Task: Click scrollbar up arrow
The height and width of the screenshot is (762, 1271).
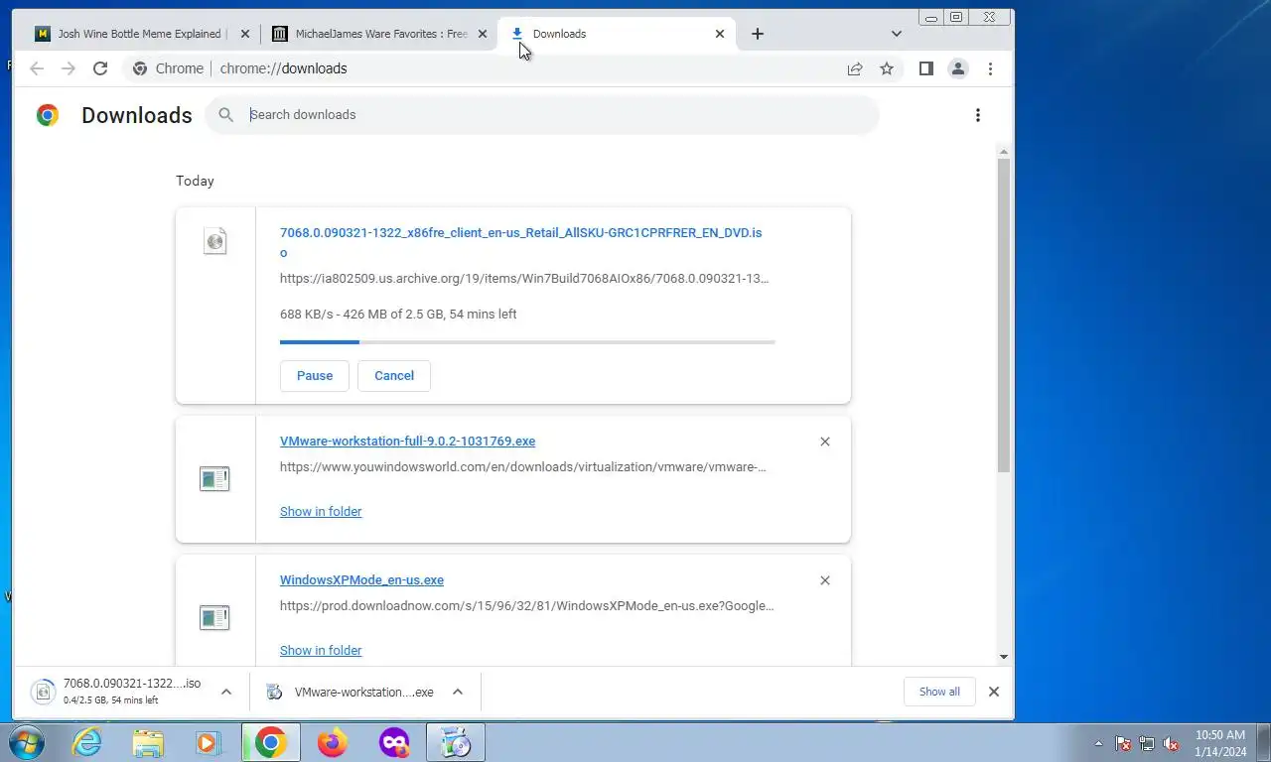Action: pos(1004,151)
